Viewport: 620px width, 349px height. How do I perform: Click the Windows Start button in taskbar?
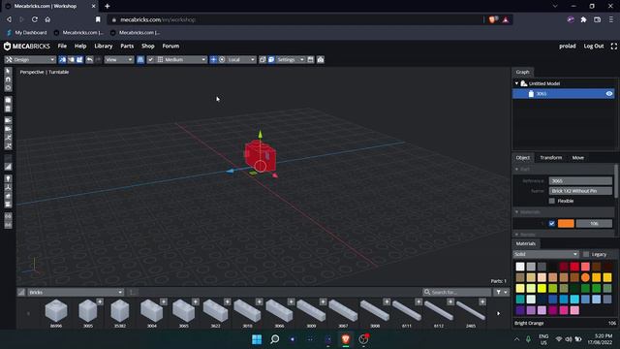(x=257, y=339)
